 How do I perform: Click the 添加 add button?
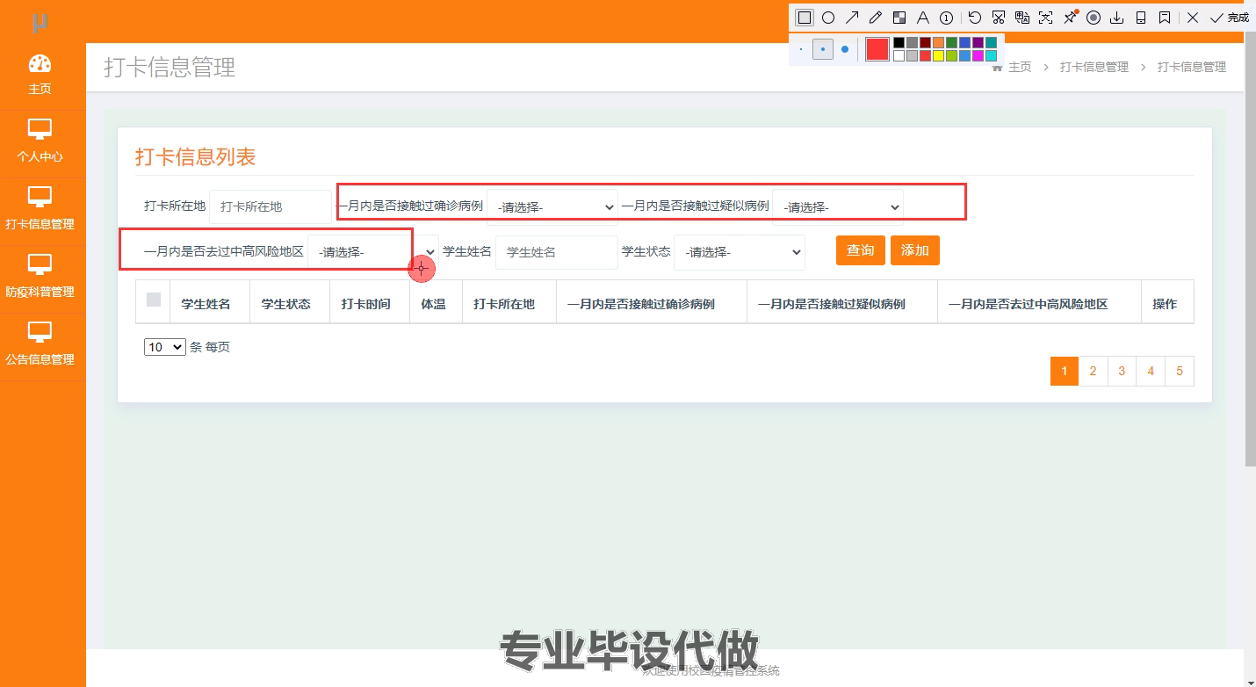click(x=915, y=250)
